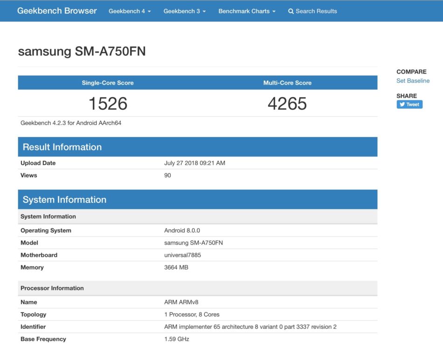This screenshot has height=347, width=443.
Task: Click the Twitter bird icon
Action: tap(402, 104)
